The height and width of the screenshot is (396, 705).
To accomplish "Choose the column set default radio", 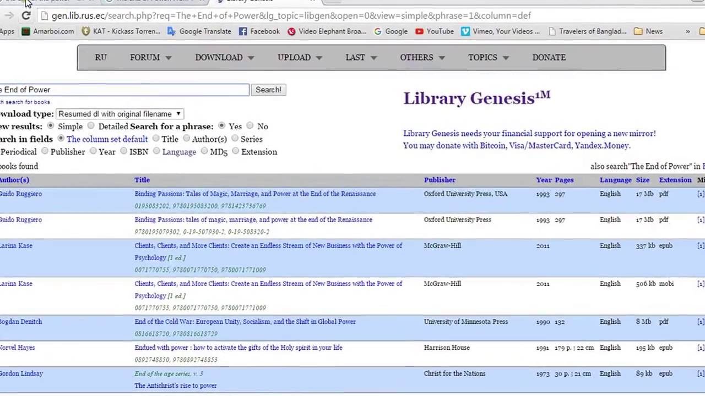I will pyautogui.click(x=61, y=139).
